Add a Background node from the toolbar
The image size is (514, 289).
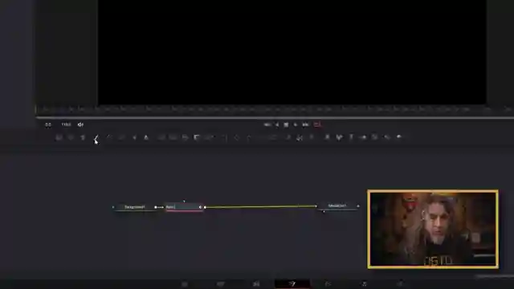[59, 137]
